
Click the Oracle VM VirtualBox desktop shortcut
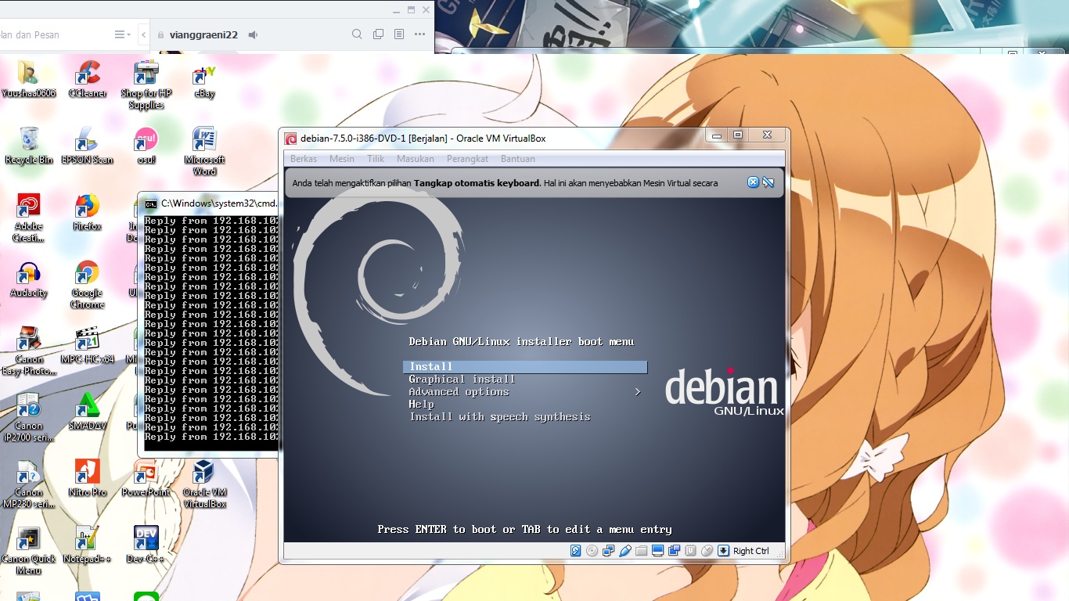204,484
